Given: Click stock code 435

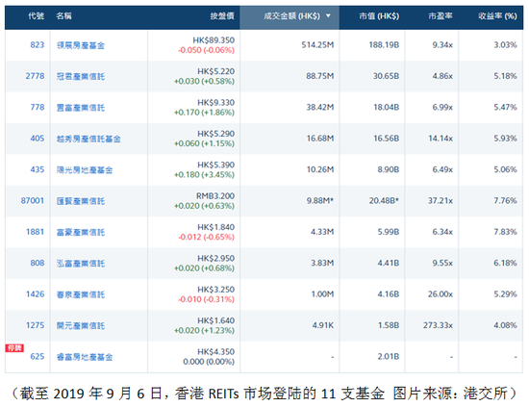Looking at the screenshot, I should click(x=38, y=169).
